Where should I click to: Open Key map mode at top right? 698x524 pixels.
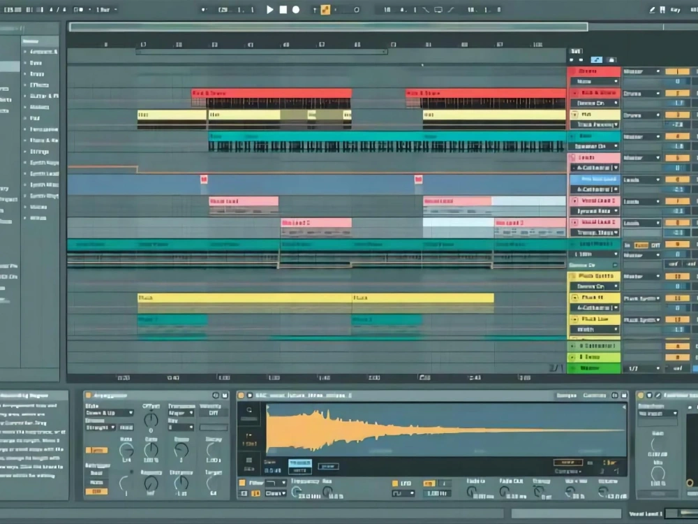pyautogui.click(x=675, y=10)
